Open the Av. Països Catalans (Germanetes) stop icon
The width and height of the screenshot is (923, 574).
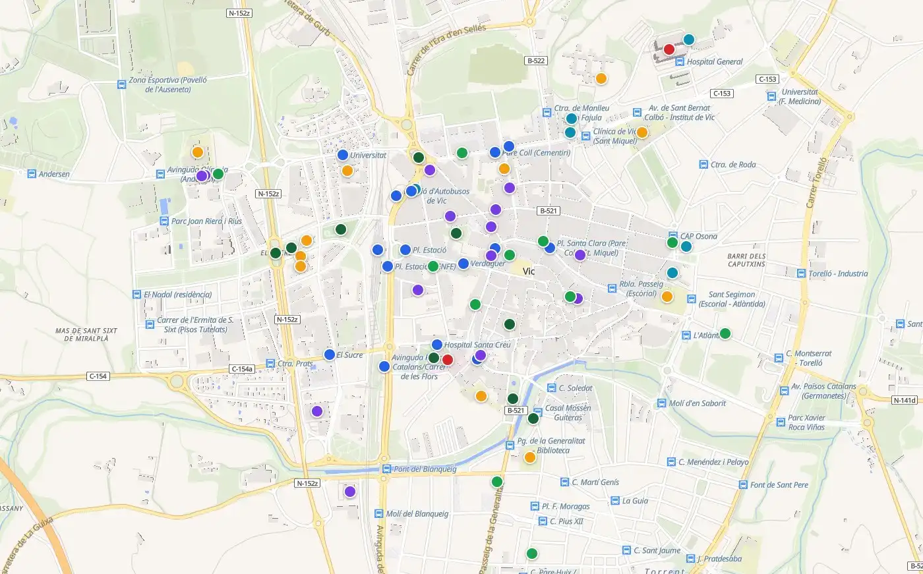tap(785, 391)
